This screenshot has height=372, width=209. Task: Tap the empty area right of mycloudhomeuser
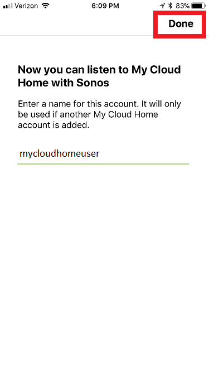tap(144, 154)
